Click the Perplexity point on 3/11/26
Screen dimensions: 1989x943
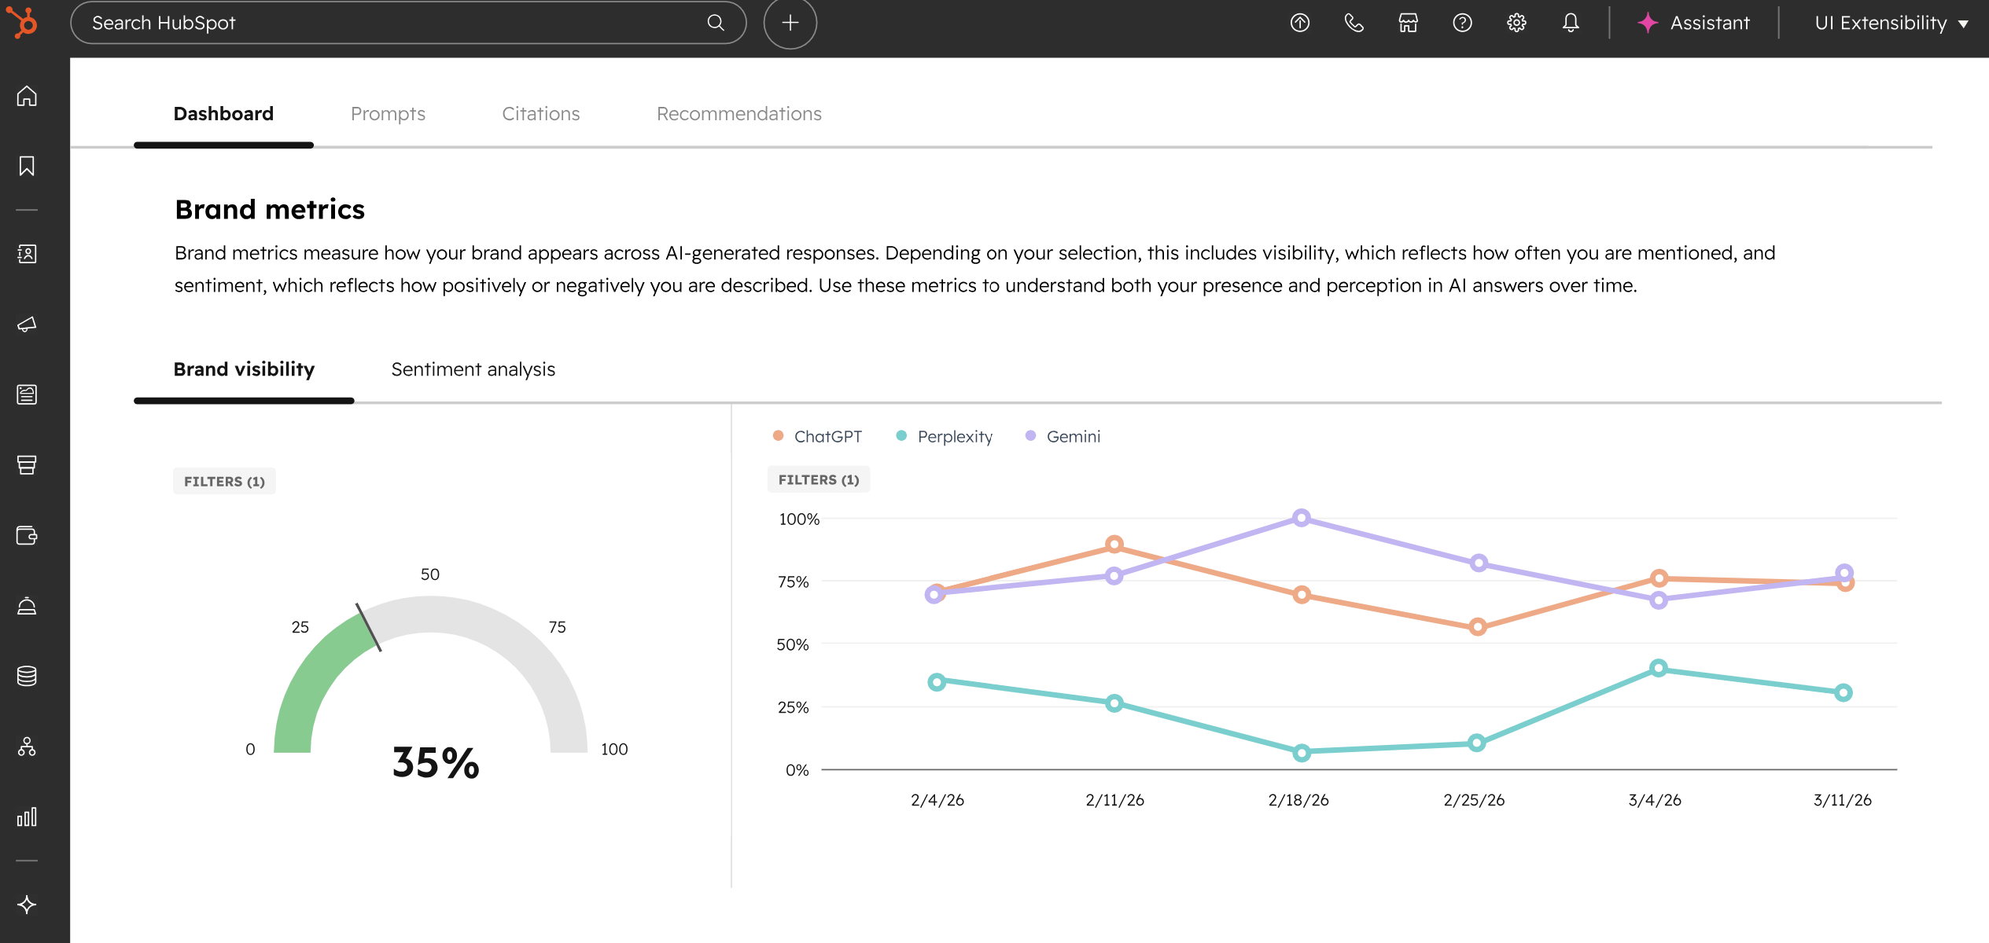click(1844, 692)
